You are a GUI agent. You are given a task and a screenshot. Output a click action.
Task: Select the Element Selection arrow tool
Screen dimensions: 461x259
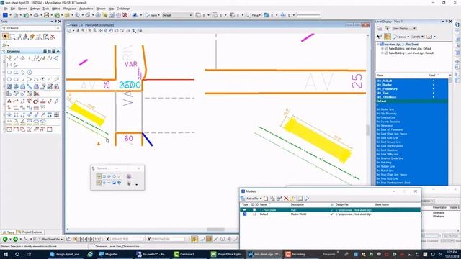[x=6, y=37]
